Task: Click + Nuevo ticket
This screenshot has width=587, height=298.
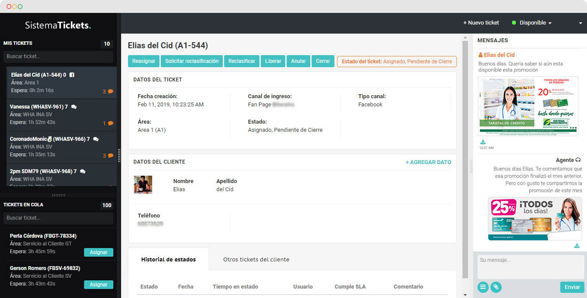Action: (x=481, y=23)
